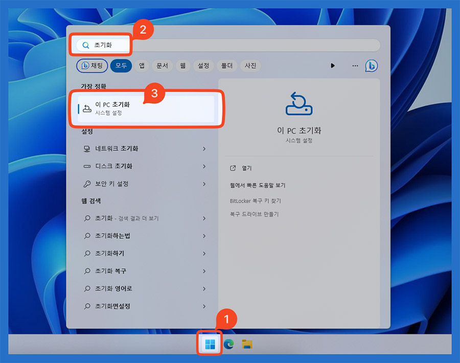Screen dimensions: 460x363
Task: Click the key icon beside 보안 키 설정
Action: (x=87, y=184)
